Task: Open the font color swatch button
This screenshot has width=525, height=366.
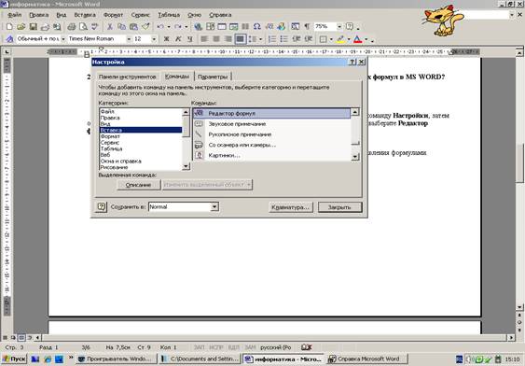Action: point(357,39)
